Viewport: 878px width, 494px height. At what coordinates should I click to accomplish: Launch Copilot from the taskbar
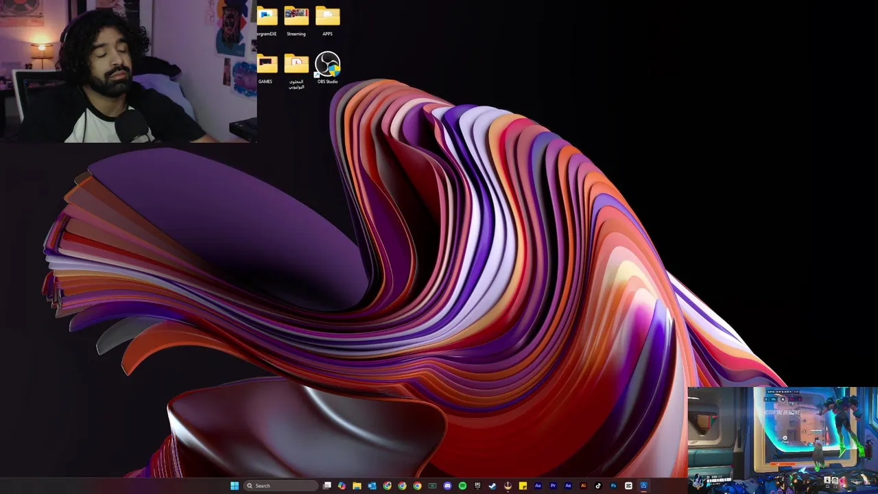tap(342, 486)
